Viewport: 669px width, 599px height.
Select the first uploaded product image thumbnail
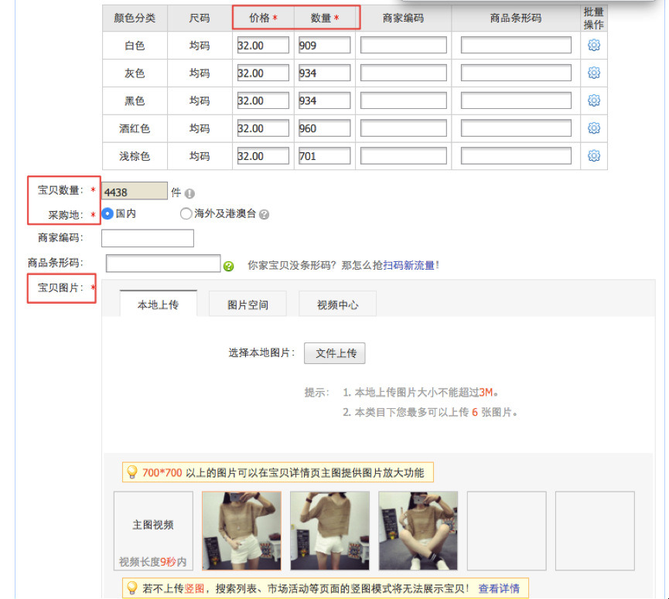[241, 531]
